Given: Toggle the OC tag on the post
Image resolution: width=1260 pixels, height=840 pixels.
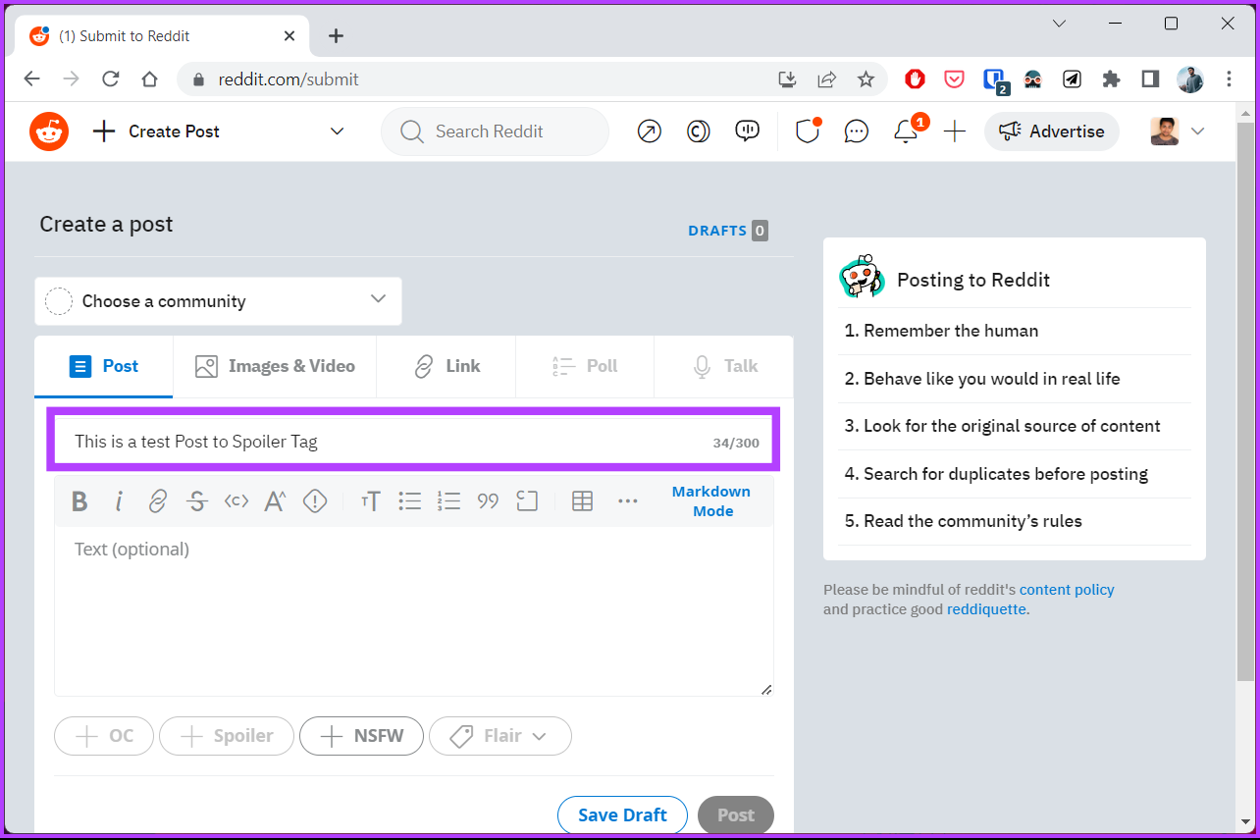Looking at the screenshot, I should tap(103, 735).
